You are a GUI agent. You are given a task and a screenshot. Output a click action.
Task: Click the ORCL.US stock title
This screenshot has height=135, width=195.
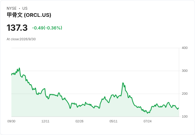[x=29, y=15]
